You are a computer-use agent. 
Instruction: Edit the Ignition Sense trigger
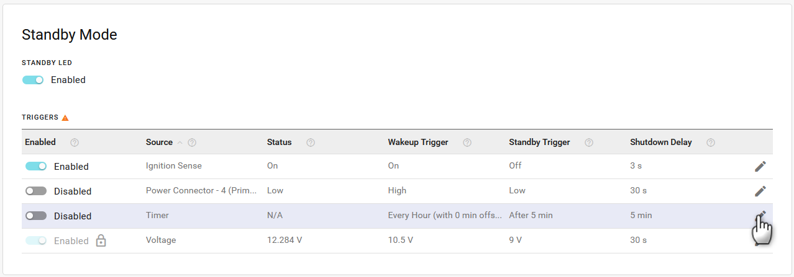coord(760,166)
